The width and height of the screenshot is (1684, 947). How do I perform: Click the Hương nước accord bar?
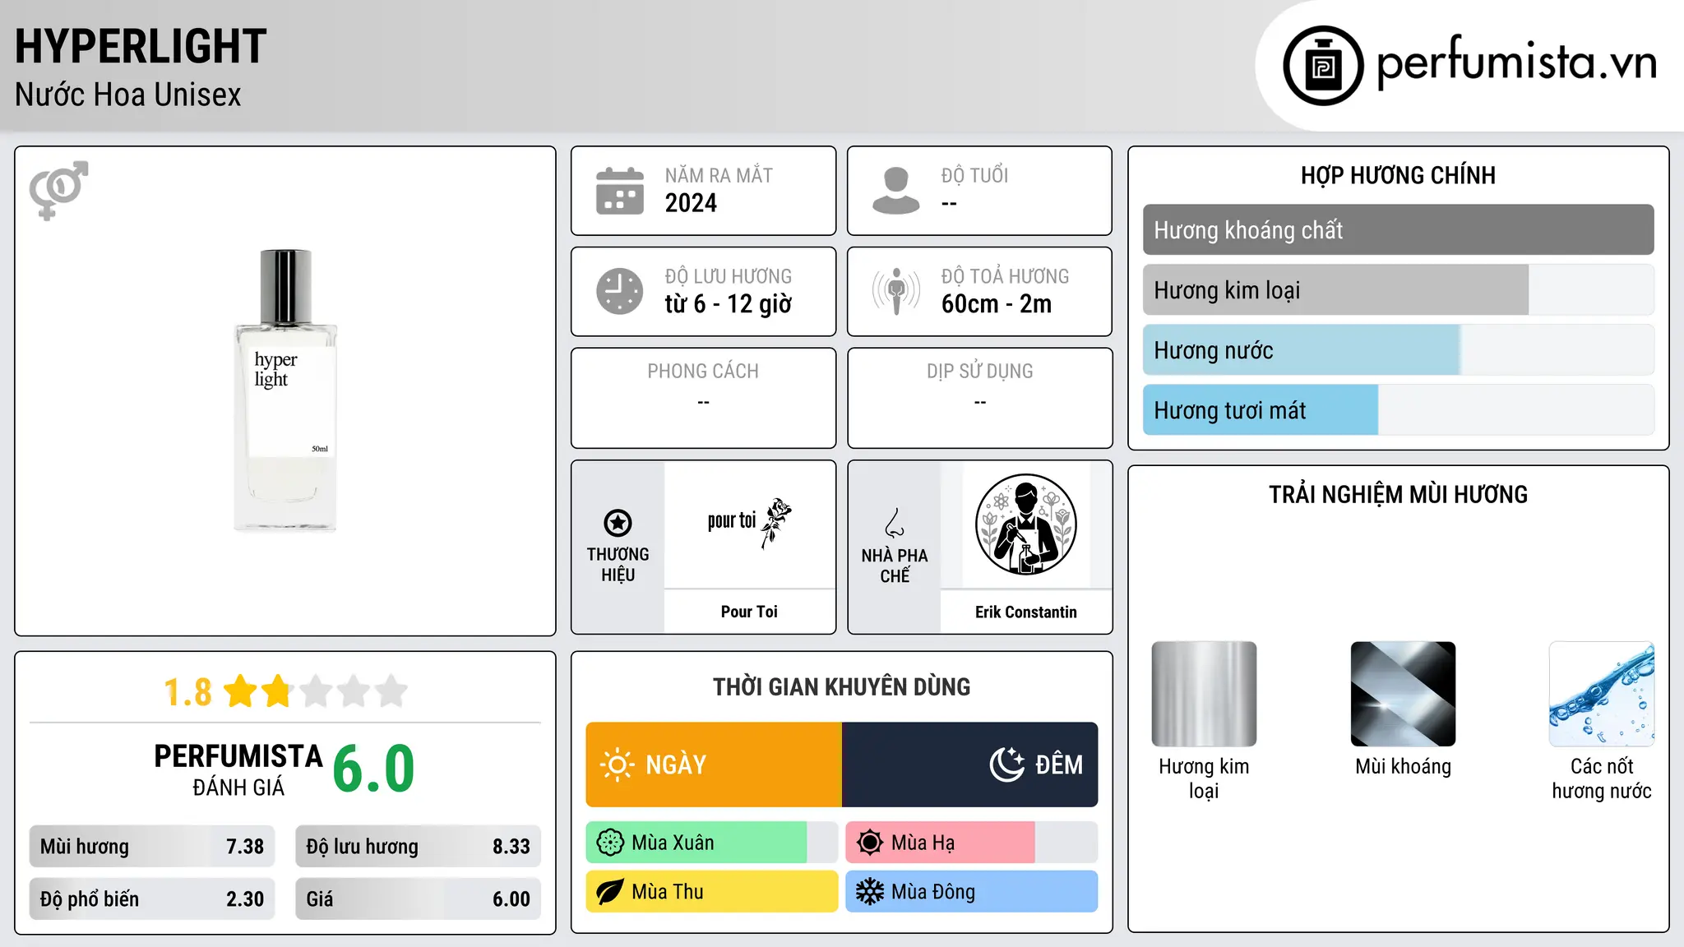(1398, 350)
